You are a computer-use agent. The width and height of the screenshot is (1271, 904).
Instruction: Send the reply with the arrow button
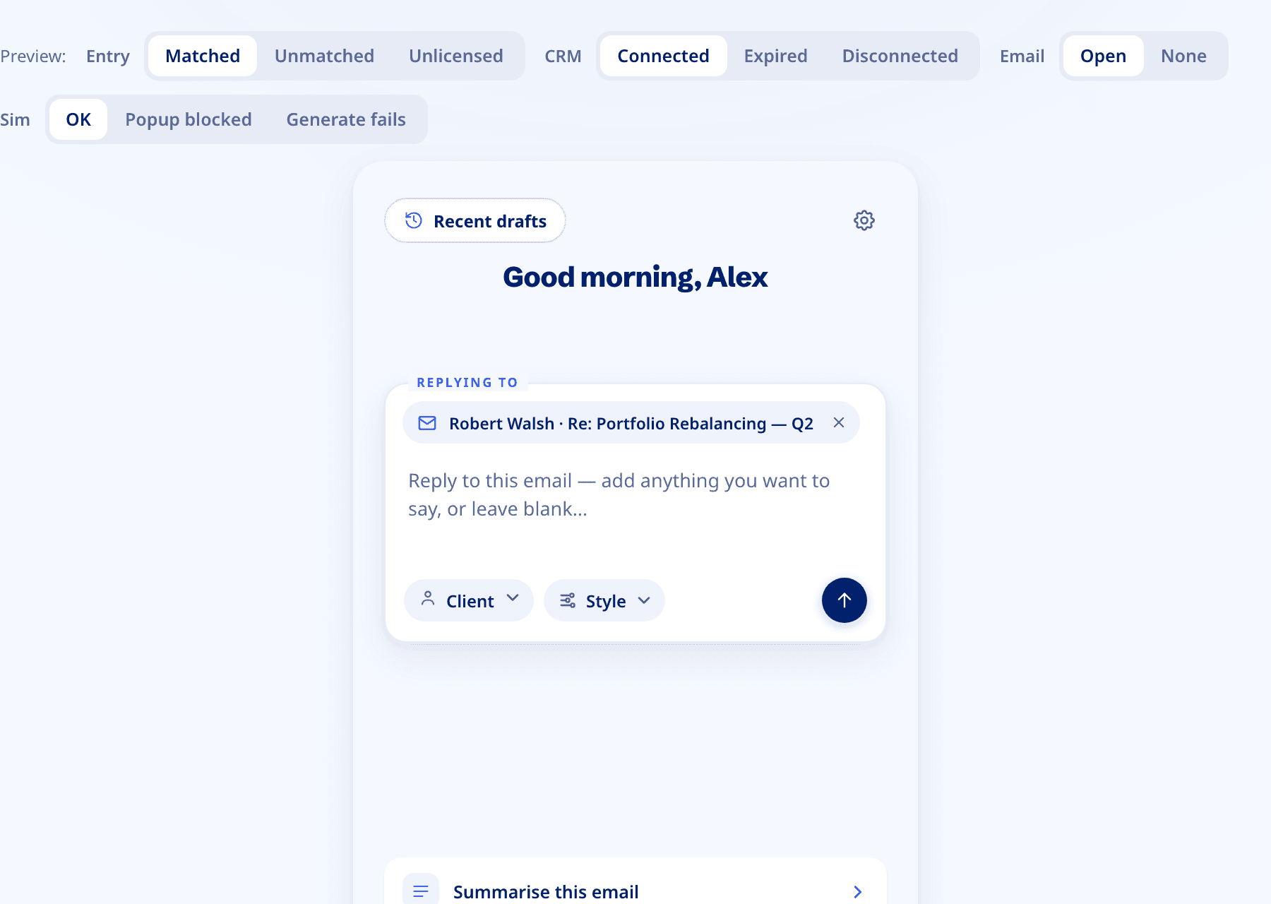pos(844,600)
